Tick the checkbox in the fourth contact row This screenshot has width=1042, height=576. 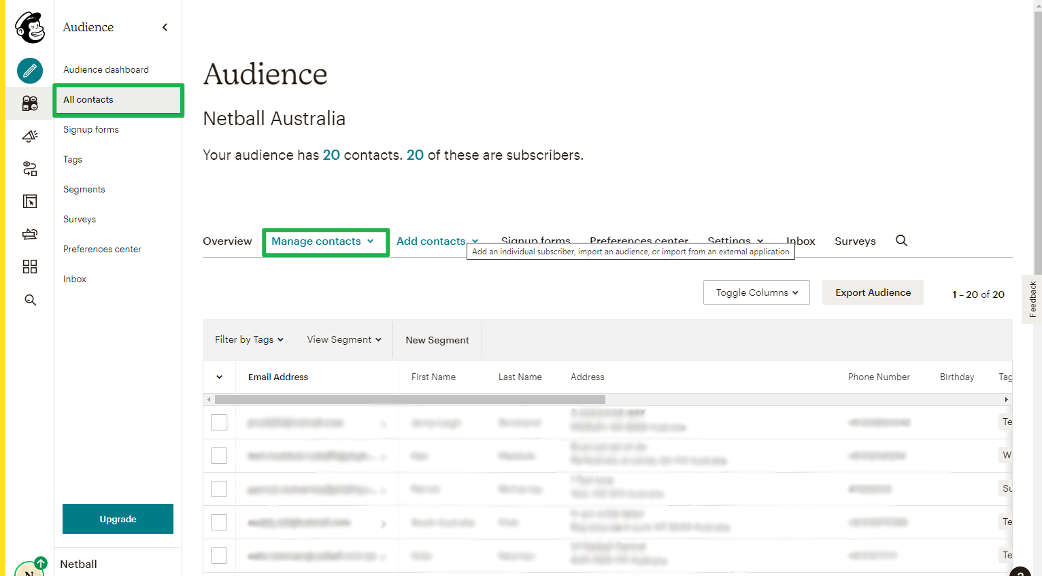click(x=219, y=522)
